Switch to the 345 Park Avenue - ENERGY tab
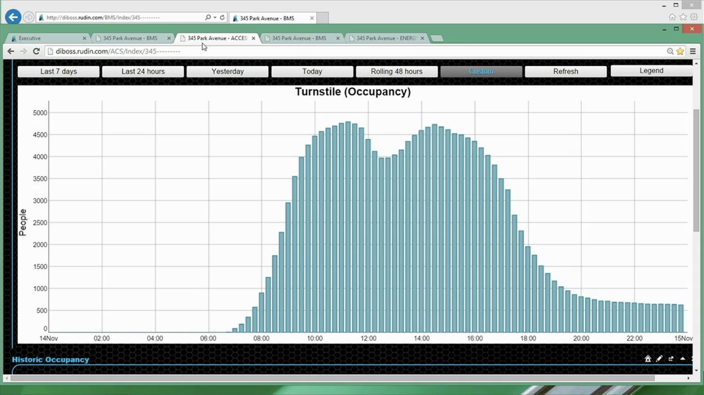Screen dimensions: 704x395 tap(386, 38)
